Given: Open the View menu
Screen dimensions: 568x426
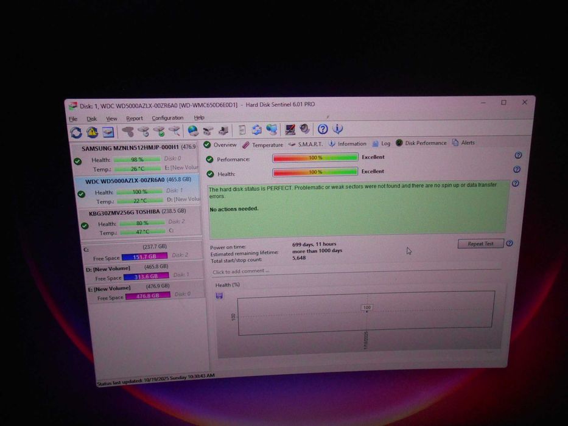Looking at the screenshot, I should pyautogui.click(x=111, y=119).
